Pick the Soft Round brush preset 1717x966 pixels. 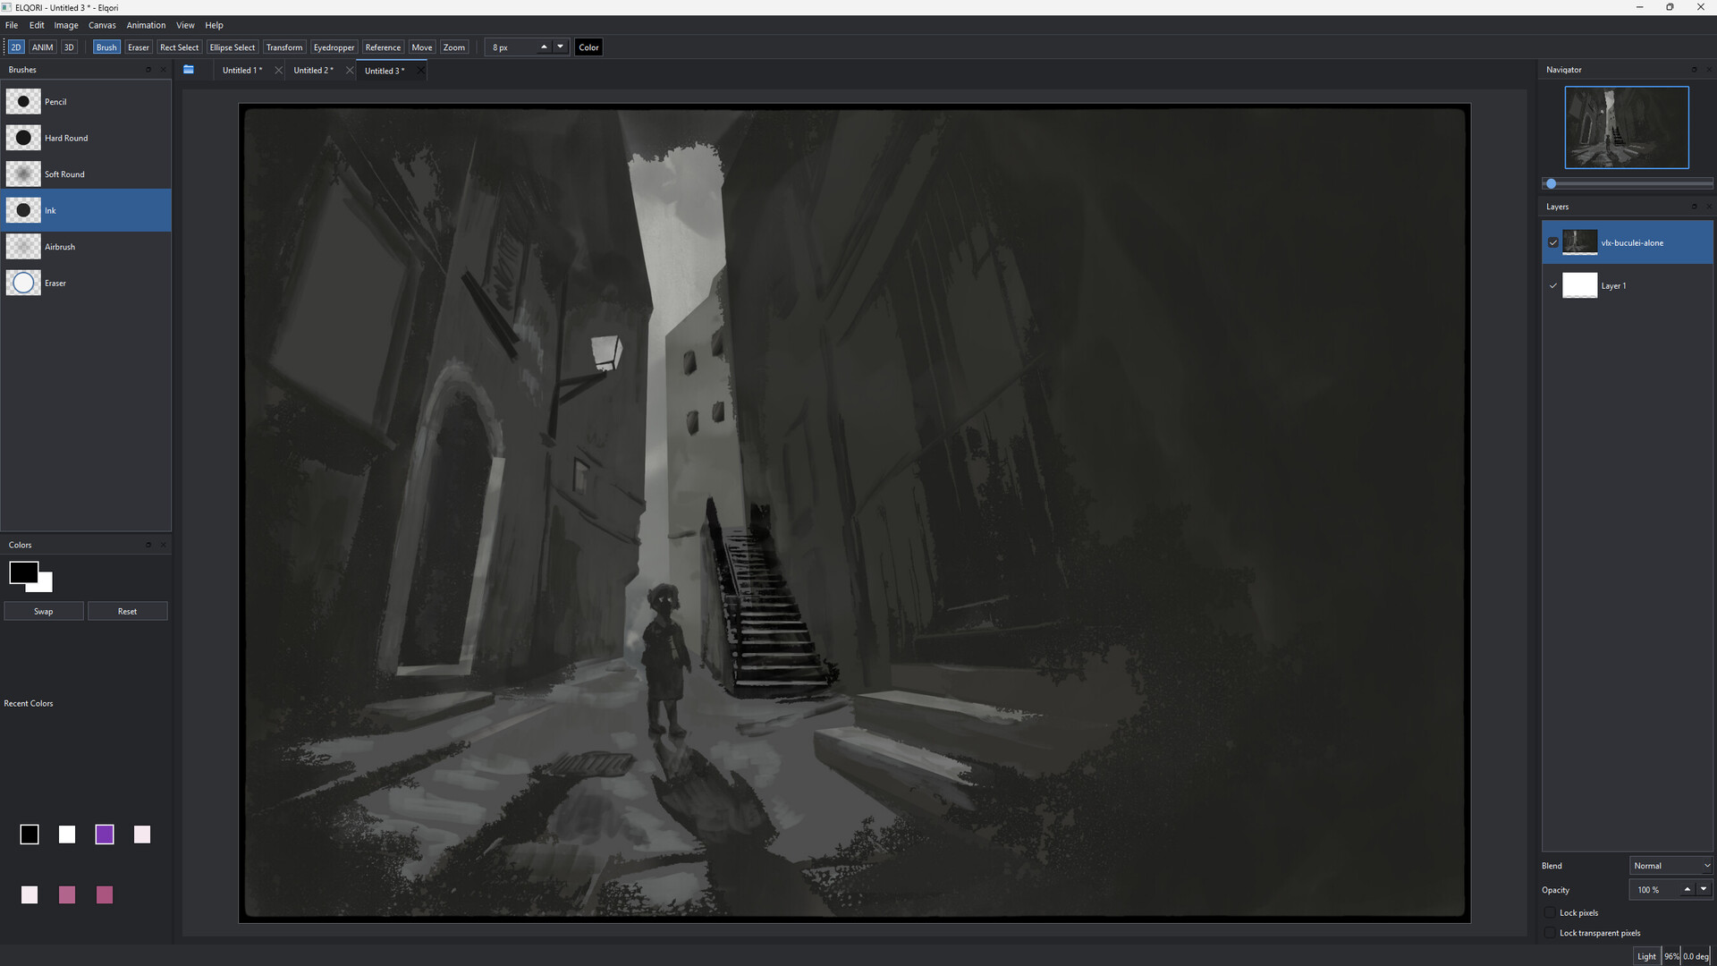point(86,174)
